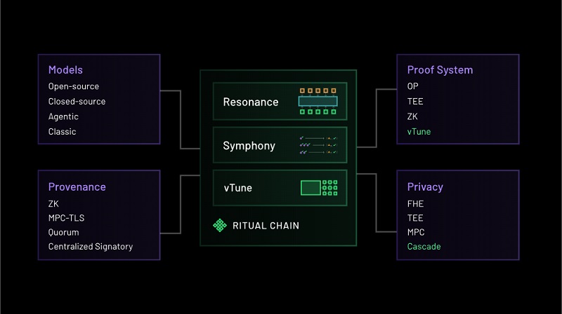
Task: Click ZK under Provenance
Action: coord(53,203)
